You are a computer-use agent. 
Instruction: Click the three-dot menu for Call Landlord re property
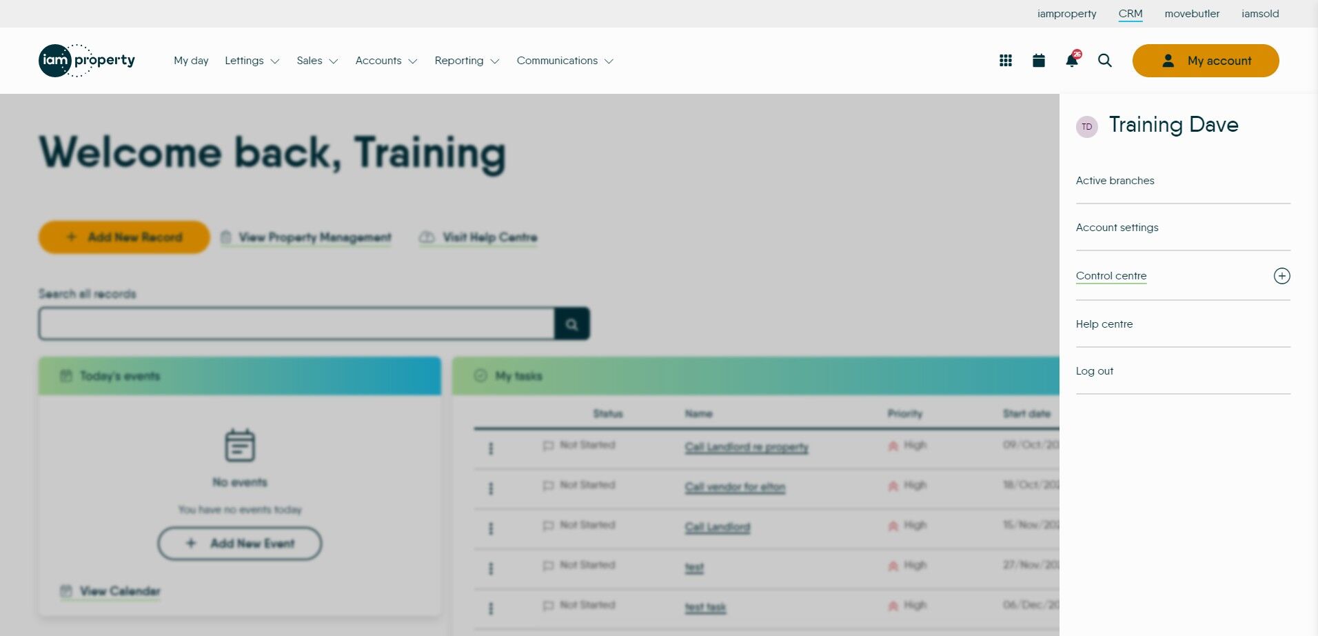click(491, 448)
